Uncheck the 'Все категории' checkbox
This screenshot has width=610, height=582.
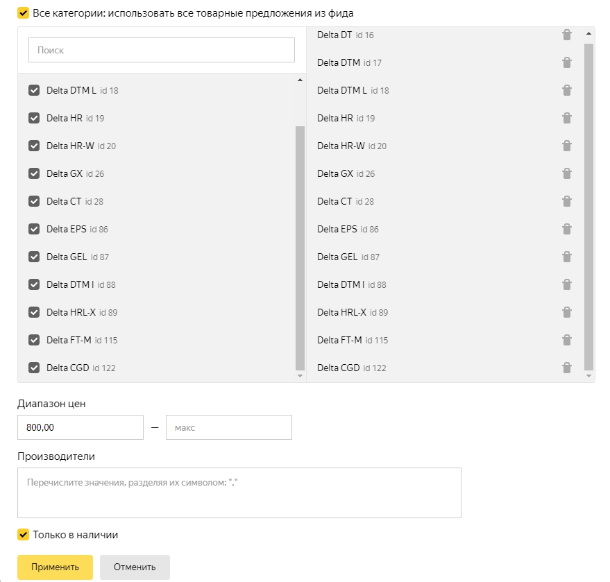24,13
